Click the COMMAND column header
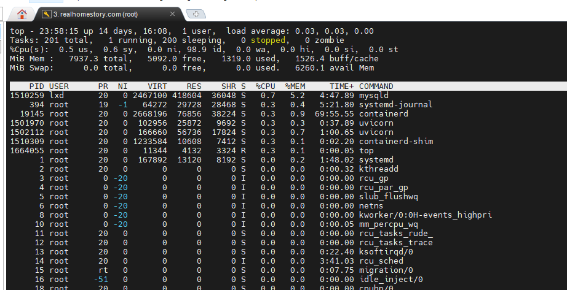Viewport: 567px width, 290px height. tap(376, 86)
